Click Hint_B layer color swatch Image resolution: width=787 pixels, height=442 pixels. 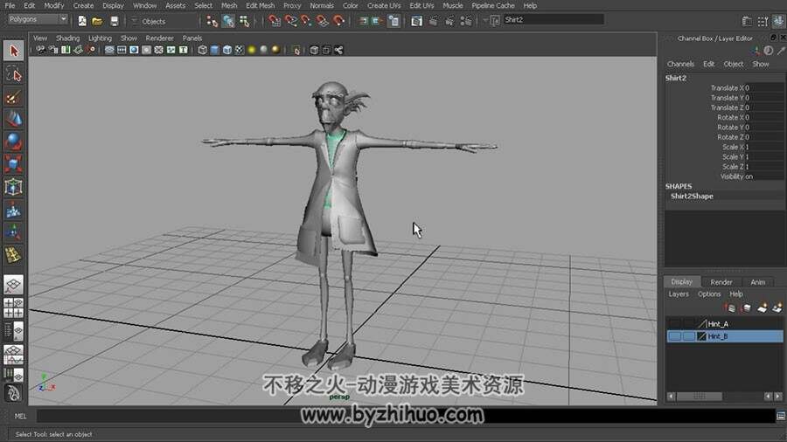[701, 336]
